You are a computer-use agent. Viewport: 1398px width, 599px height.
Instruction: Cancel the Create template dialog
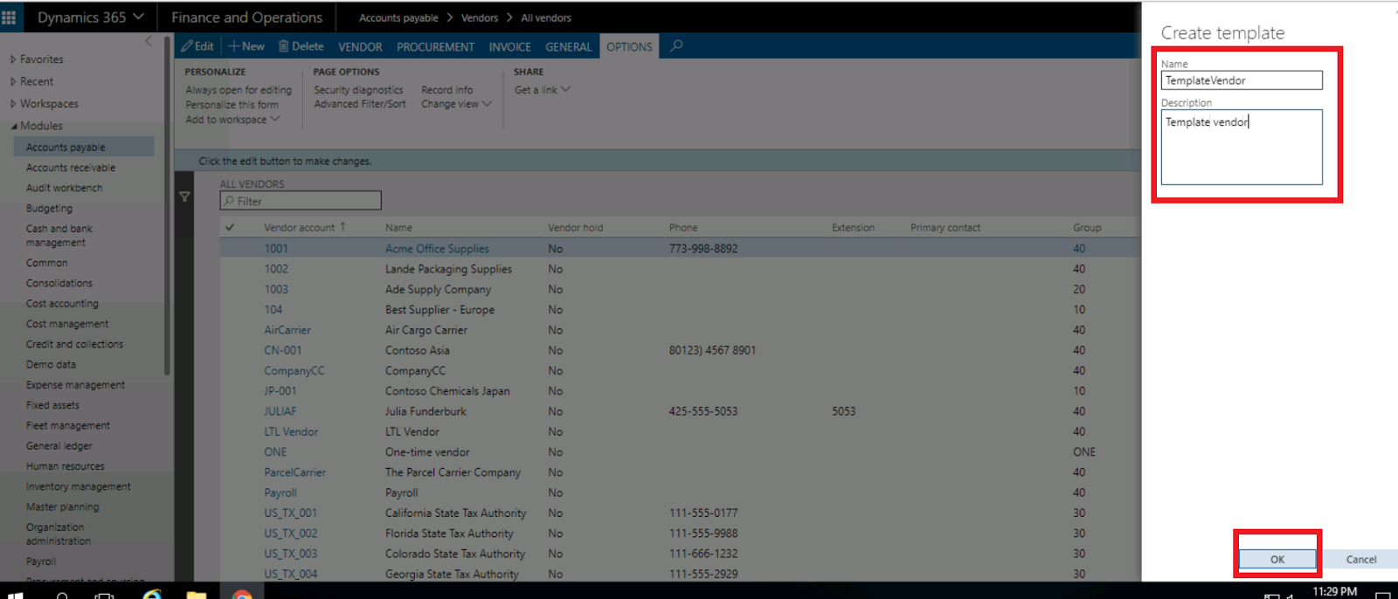tap(1360, 559)
